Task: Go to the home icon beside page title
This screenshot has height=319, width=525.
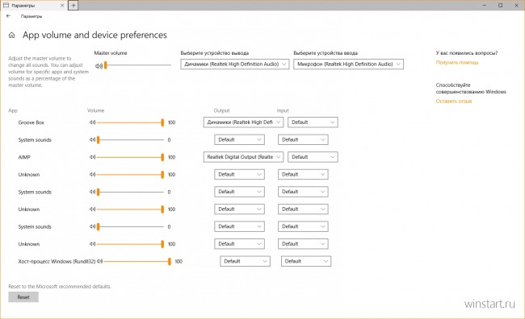Action: [12, 35]
